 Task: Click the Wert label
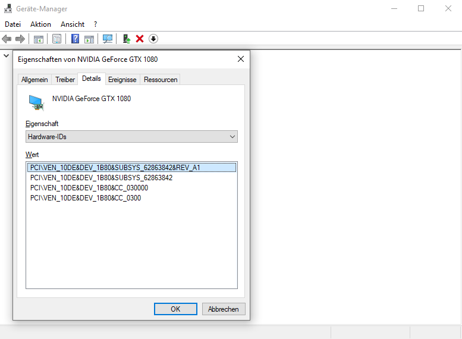pos(32,155)
